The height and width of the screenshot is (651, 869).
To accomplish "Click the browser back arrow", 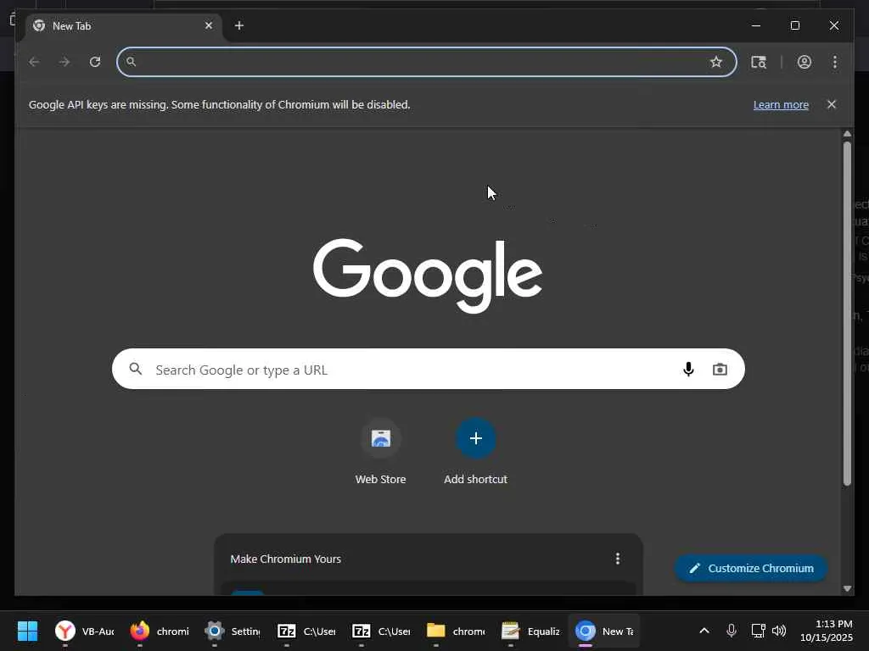I will tap(34, 62).
